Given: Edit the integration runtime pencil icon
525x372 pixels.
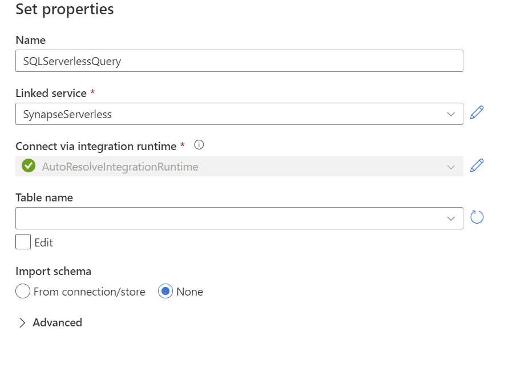Looking at the screenshot, I should pos(477,165).
